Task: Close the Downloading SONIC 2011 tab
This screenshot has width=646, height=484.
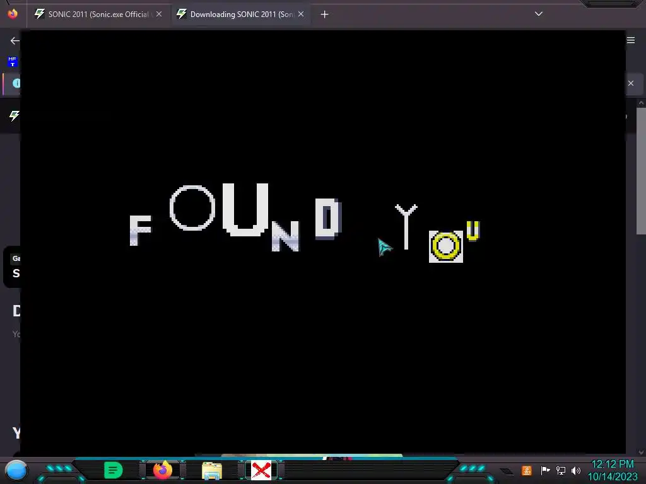Action: pyautogui.click(x=301, y=14)
